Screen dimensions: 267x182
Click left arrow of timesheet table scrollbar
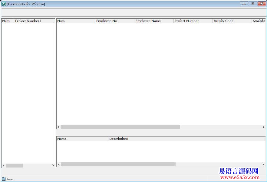click(59, 127)
